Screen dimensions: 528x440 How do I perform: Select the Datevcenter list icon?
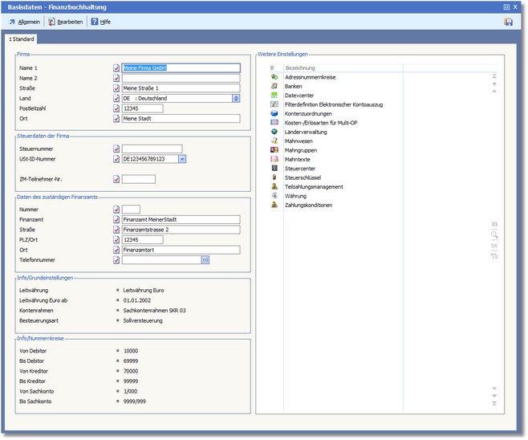(x=275, y=95)
